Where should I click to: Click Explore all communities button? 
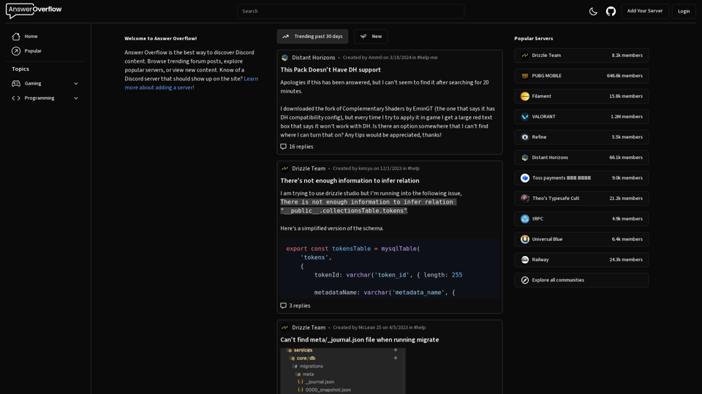tap(581, 280)
